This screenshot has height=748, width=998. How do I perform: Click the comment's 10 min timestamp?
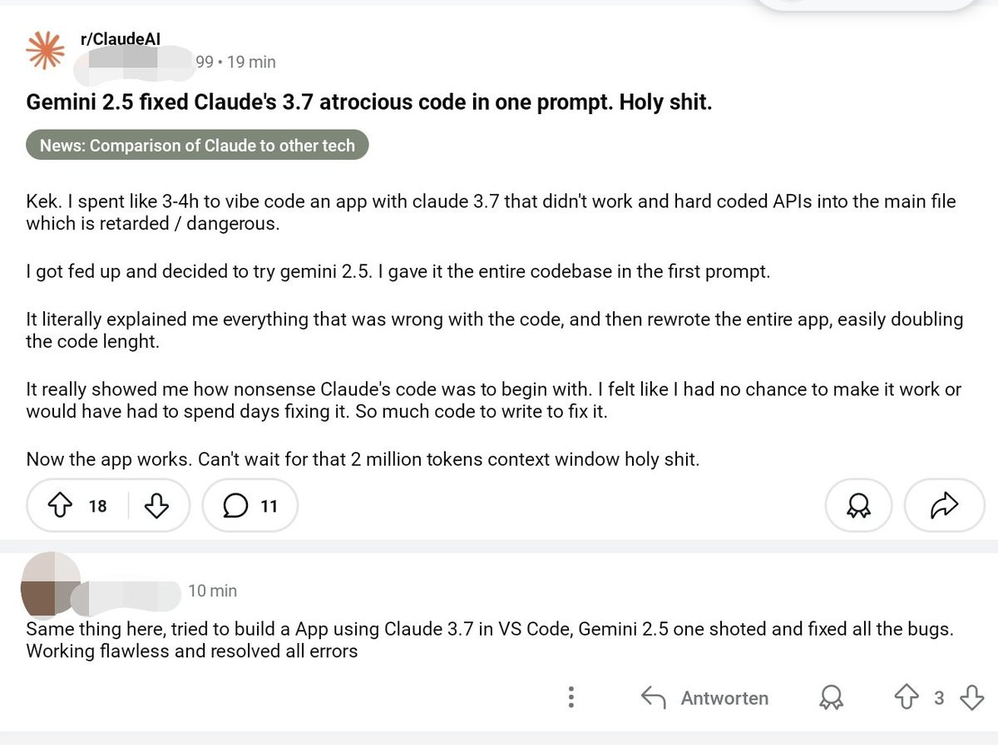coord(212,591)
